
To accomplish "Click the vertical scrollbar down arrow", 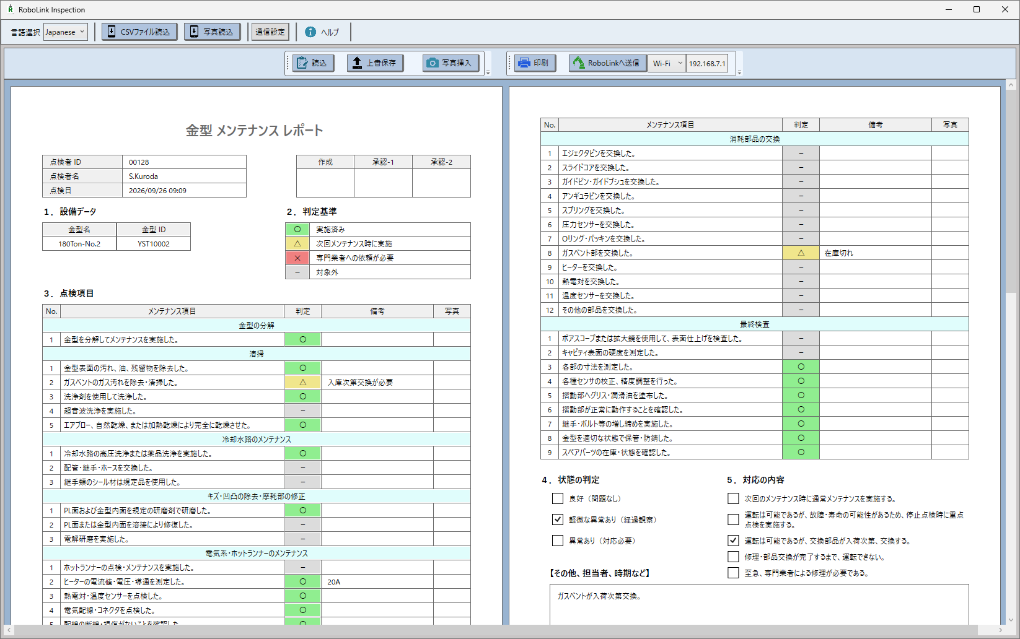I will (x=1011, y=619).
